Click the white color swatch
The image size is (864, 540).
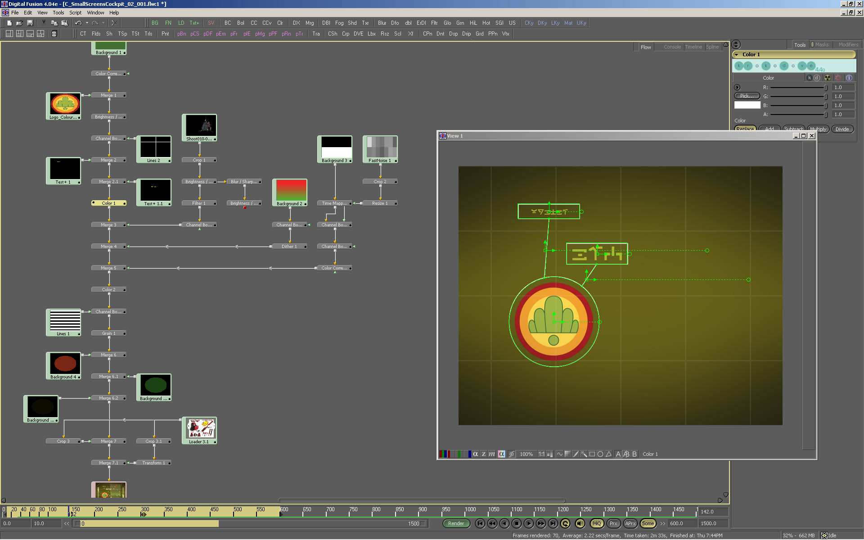pyautogui.click(x=747, y=105)
